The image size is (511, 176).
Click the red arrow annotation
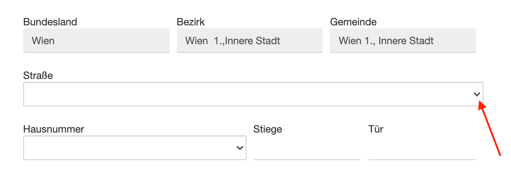(491, 130)
